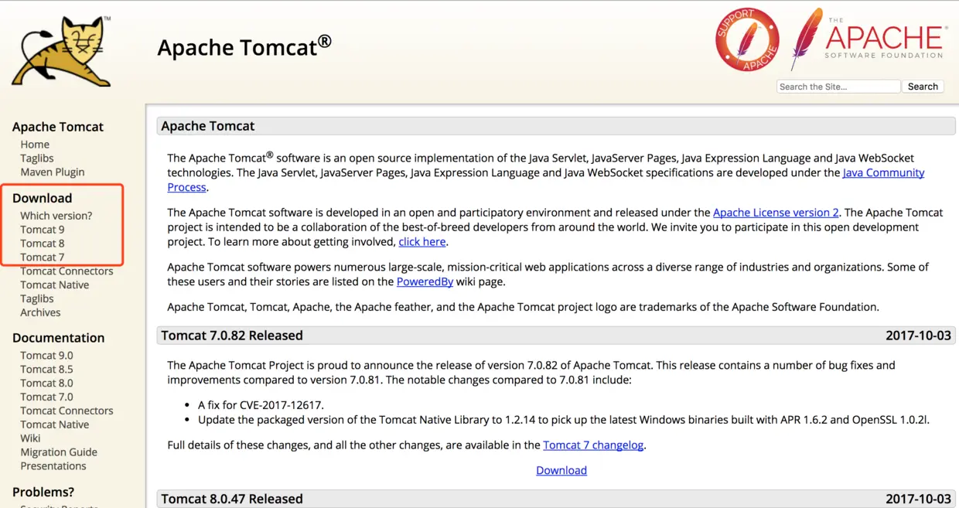The width and height of the screenshot is (959, 508).
Task: Open the Migration Guide link
Action: [59, 452]
